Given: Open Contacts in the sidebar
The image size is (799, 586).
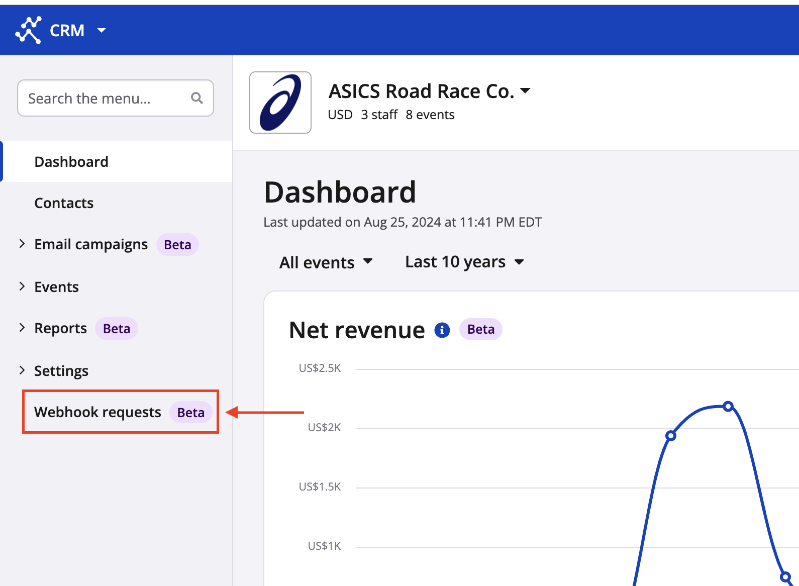Looking at the screenshot, I should (64, 203).
